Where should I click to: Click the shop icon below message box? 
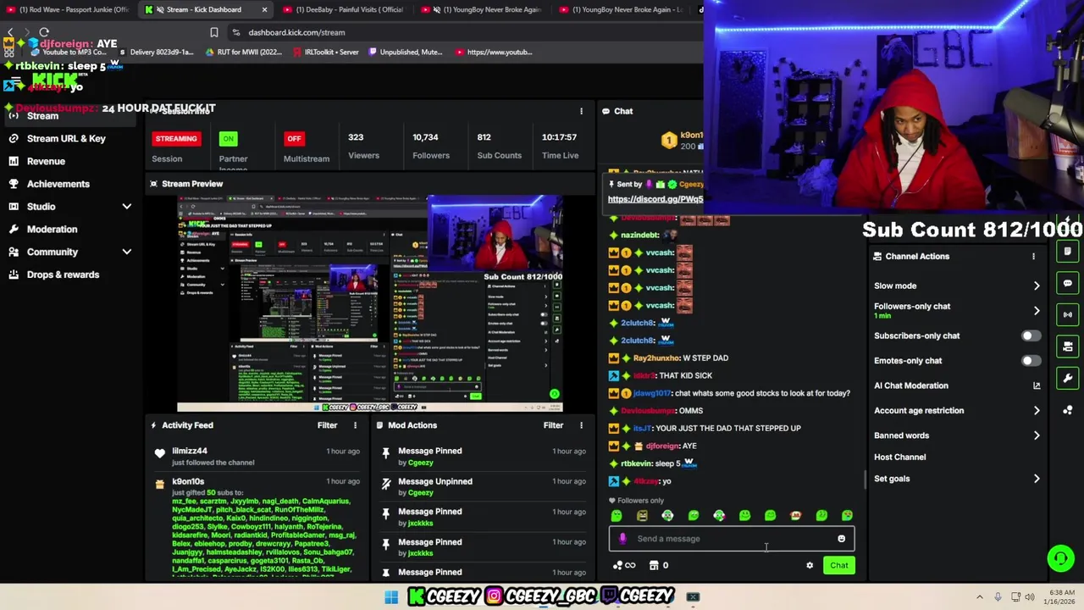pos(654,565)
